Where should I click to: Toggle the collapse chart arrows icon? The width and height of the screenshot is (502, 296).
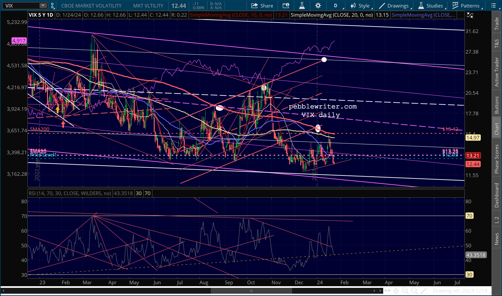click(x=470, y=15)
